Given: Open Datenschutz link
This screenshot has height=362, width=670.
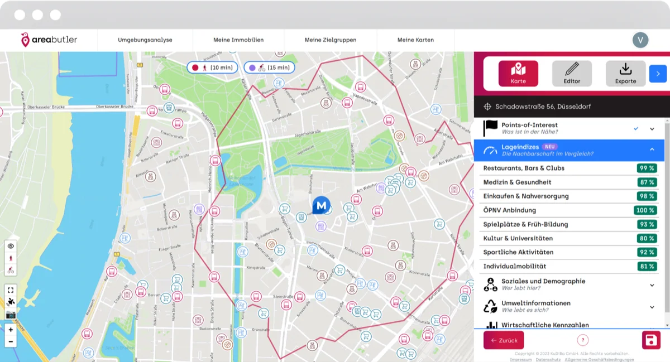Looking at the screenshot, I should 548,359.
